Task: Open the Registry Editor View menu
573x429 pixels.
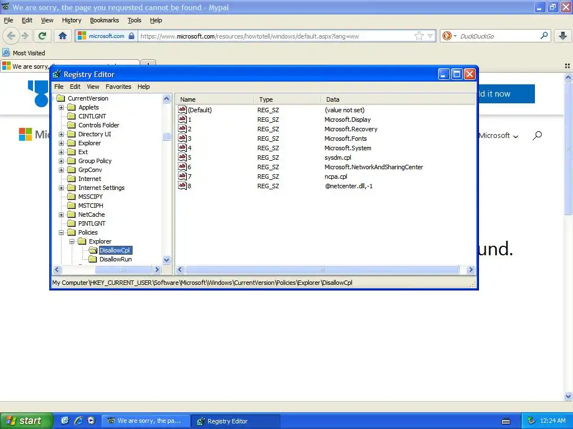Action: [x=93, y=87]
